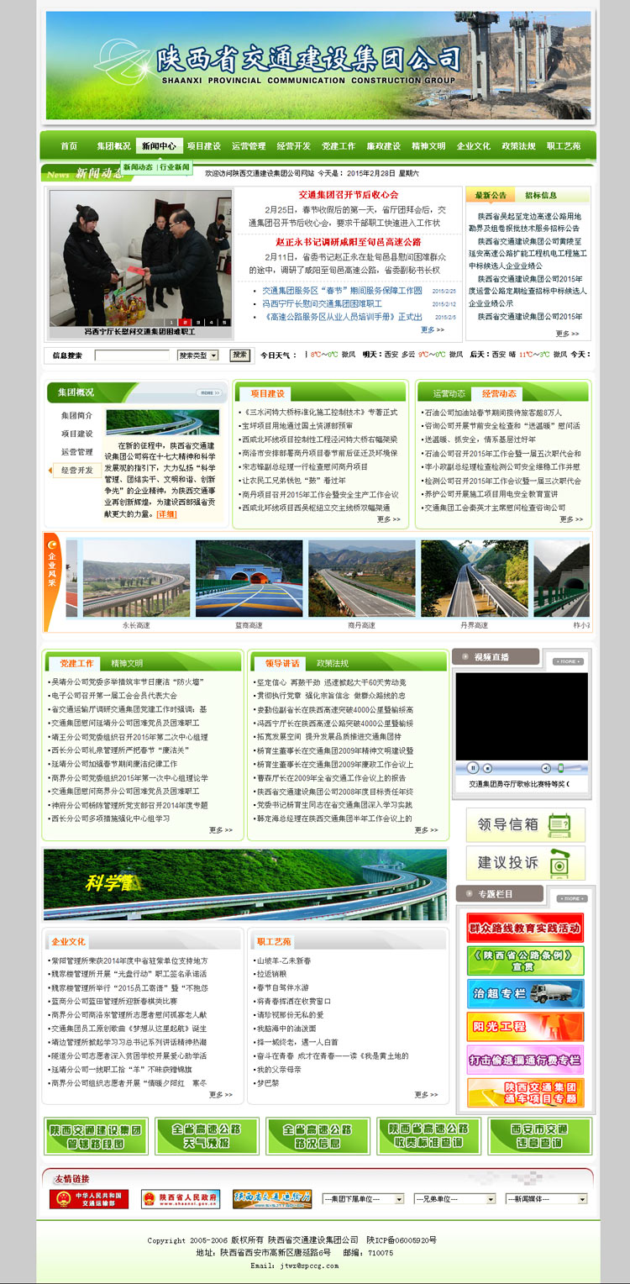Open 永长高速 photo thumbnail
This screenshot has width=630, height=1284.
pyautogui.click(x=136, y=579)
